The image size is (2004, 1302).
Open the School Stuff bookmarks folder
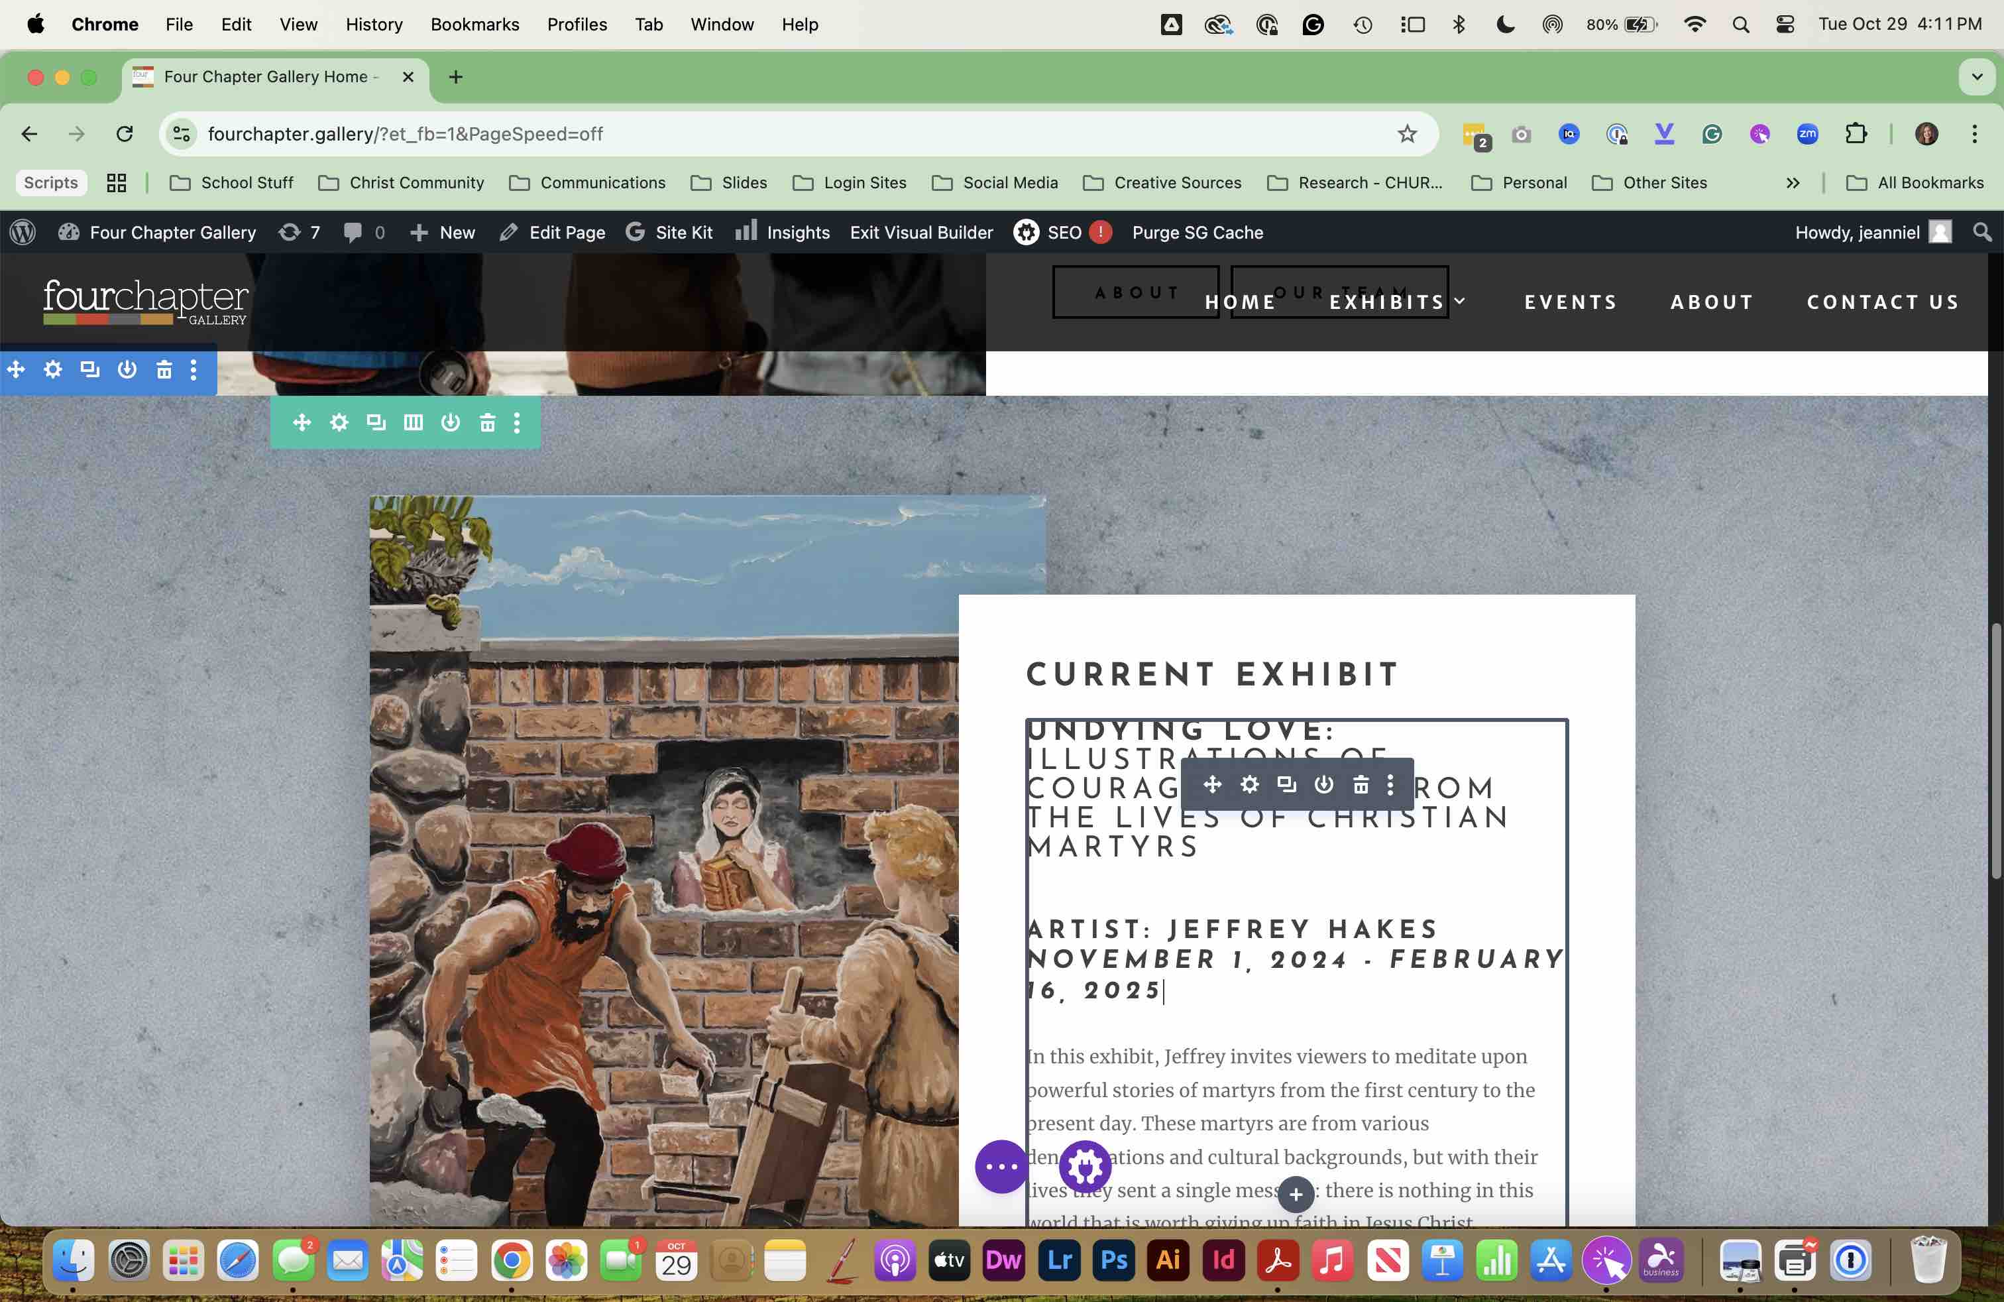click(x=231, y=183)
